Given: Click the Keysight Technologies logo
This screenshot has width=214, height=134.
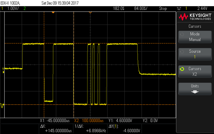Looking at the screenshot, I should point(195,17).
